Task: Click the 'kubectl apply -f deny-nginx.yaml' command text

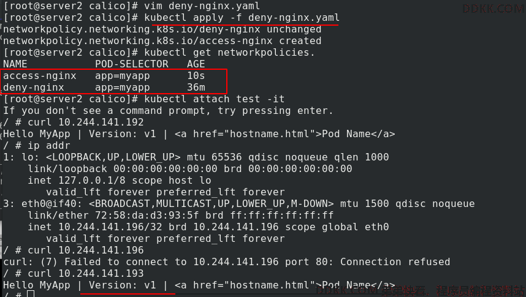Action: [x=242, y=18]
